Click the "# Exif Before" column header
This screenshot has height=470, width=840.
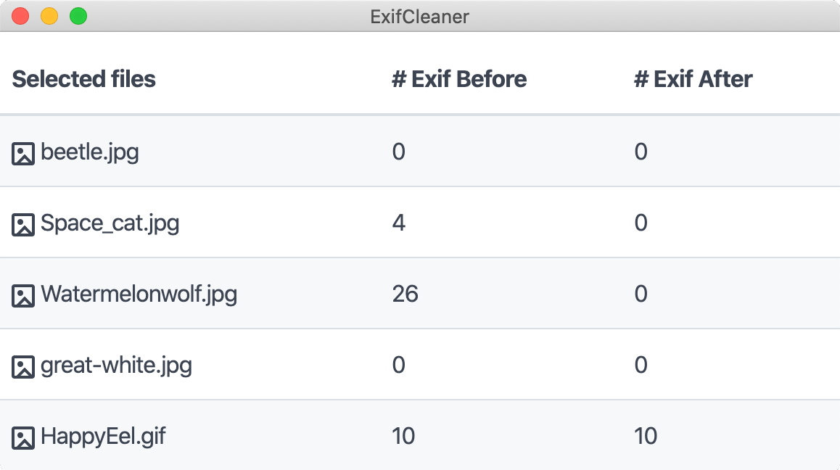tap(459, 79)
